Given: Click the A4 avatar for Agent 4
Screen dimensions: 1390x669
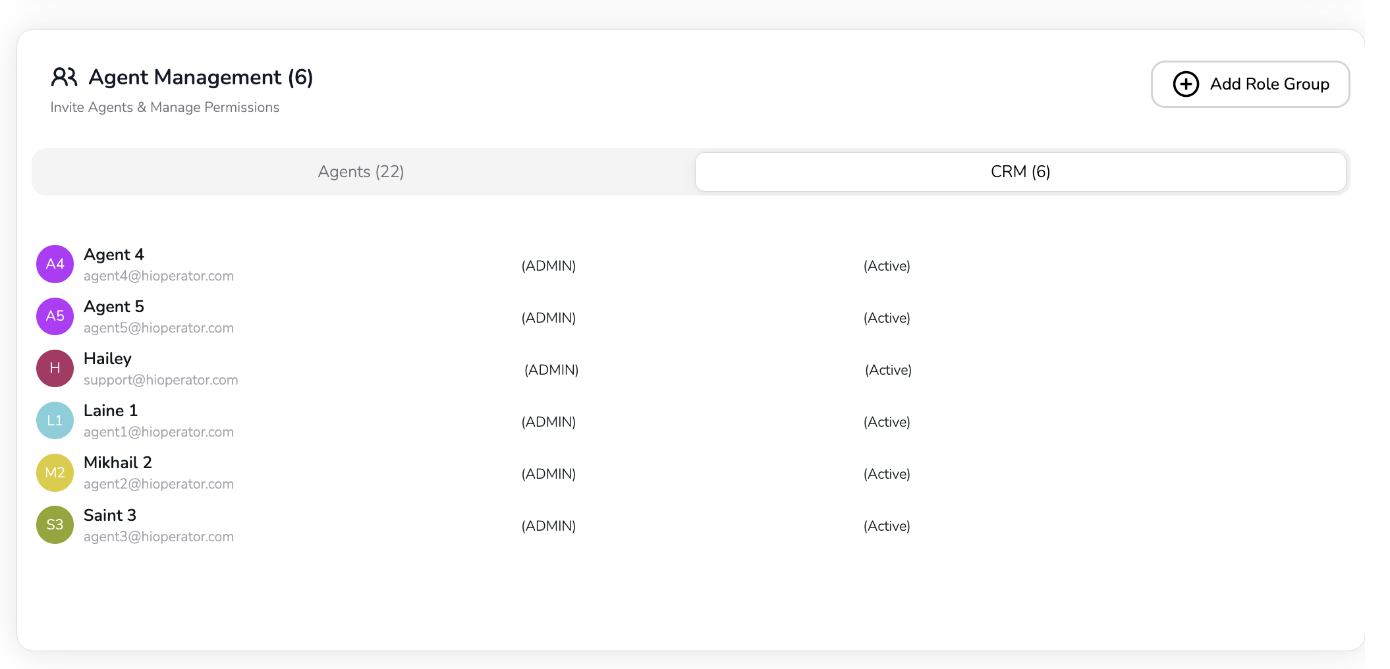Looking at the screenshot, I should pos(55,264).
